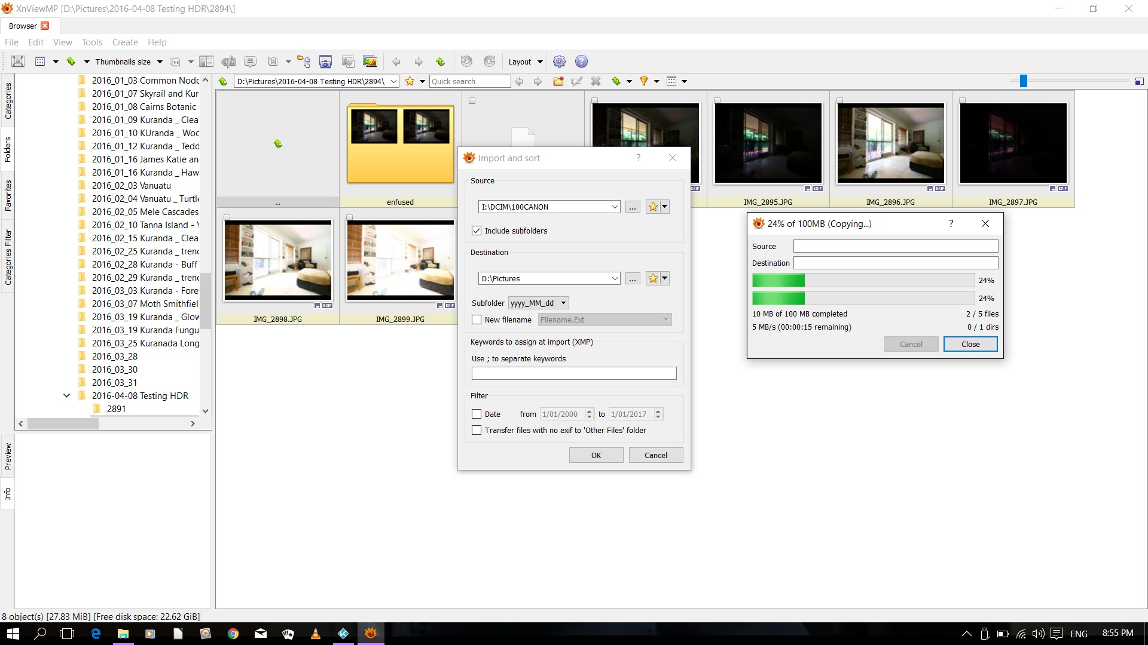Click OK in Import and sort dialog

coord(596,455)
